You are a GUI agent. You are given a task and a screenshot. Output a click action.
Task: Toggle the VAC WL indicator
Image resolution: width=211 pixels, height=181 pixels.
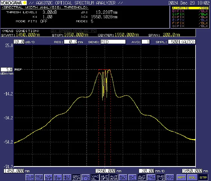[95, 177]
